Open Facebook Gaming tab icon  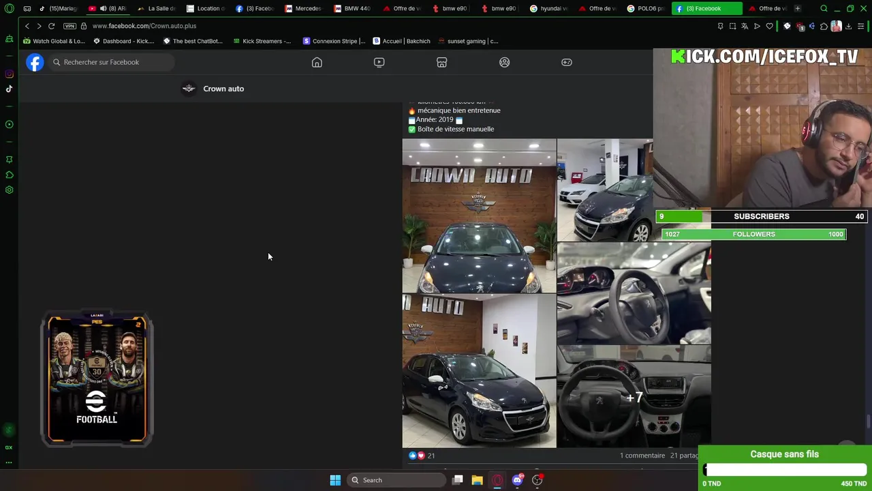click(567, 62)
